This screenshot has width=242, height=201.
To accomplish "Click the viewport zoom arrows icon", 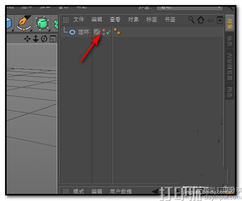I will (36, 39).
